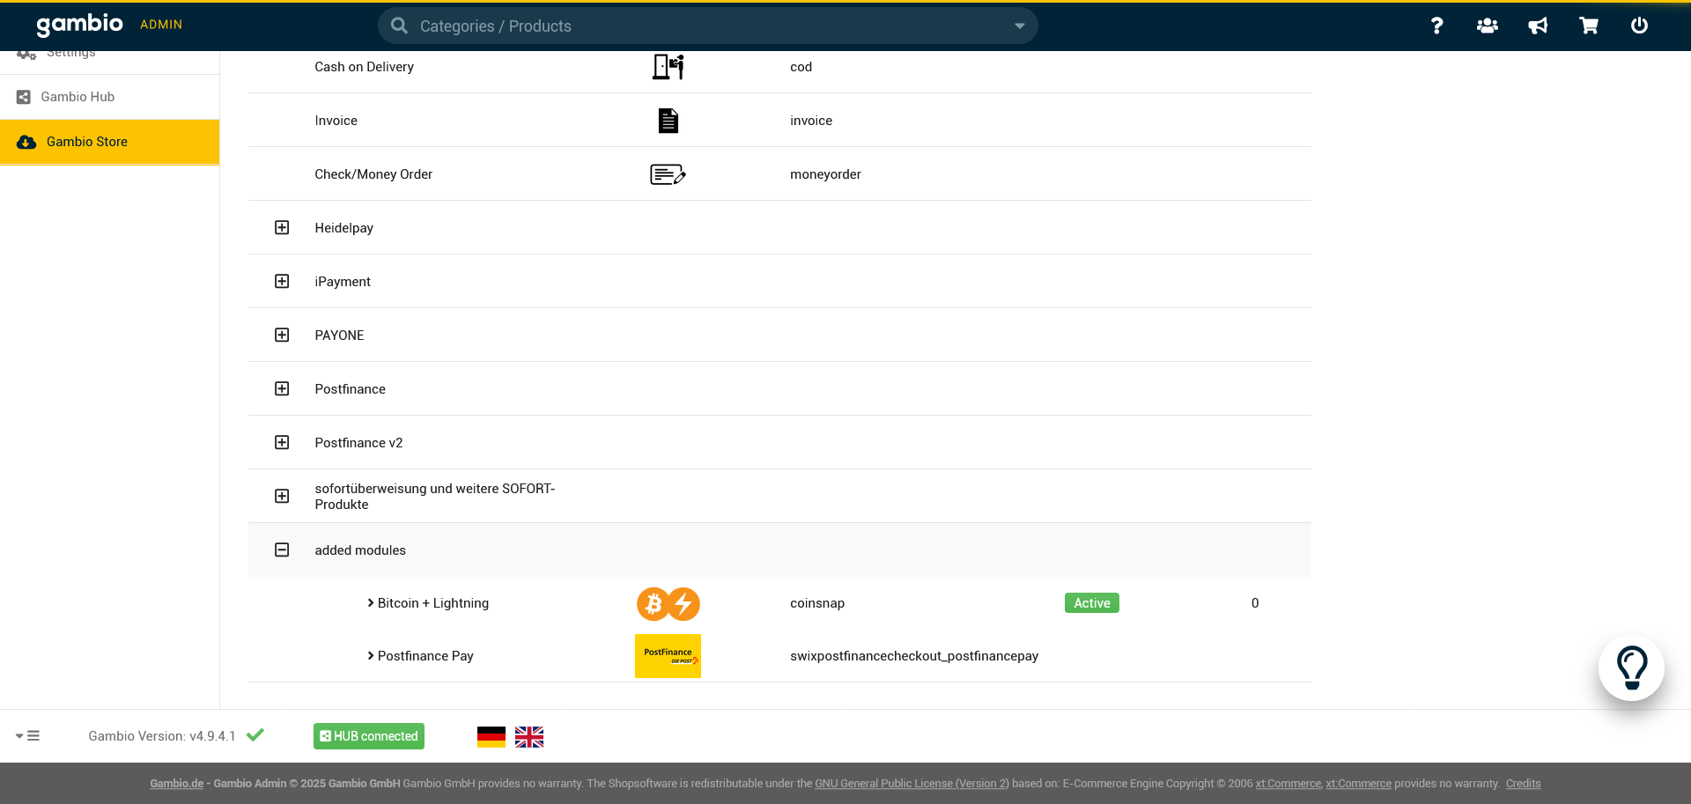Open the search category dropdown arrow
Viewport: 1691px width, 804px height.
(x=1019, y=26)
